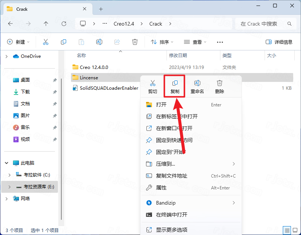Collapse the 此电脑 tree node
This screenshot has height=235, width=301.
tap(7, 163)
